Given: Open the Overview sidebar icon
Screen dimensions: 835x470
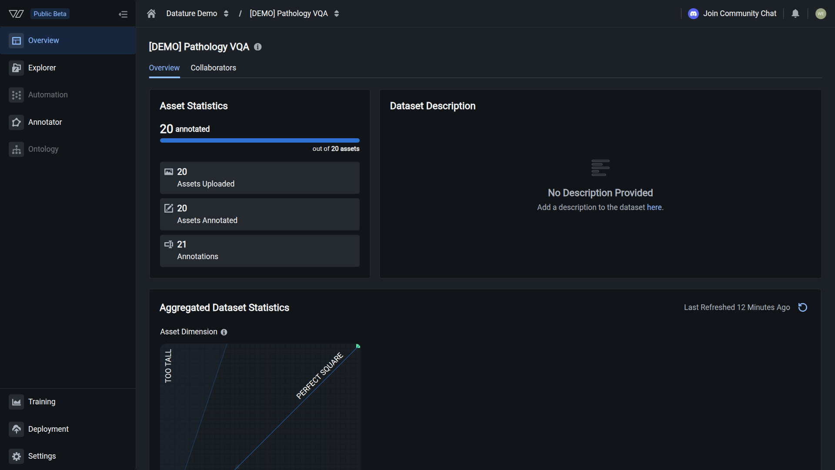Looking at the screenshot, I should coord(17,41).
